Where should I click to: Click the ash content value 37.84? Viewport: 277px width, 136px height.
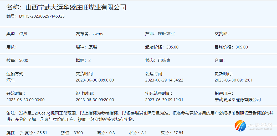pyautogui.click(x=178, y=133)
